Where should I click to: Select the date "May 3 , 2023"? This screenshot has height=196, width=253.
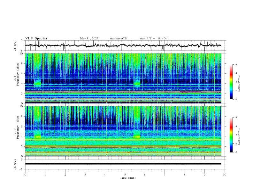click(x=89, y=38)
